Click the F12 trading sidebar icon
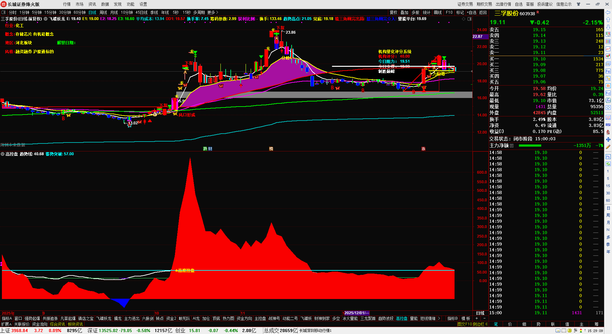Viewport: 612px width, 334px height. [608, 93]
